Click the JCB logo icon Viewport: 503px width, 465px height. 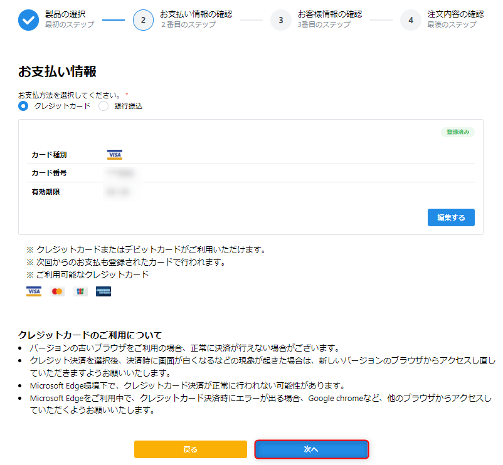click(x=80, y=291)
